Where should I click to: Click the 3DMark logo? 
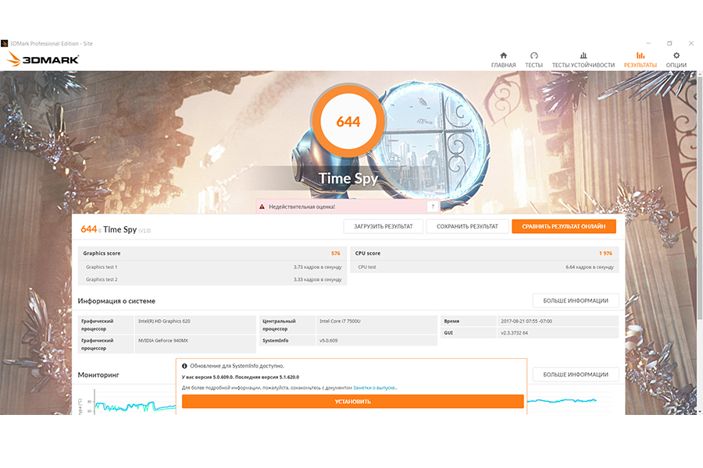pyautogui.click(x=44, y=59)
